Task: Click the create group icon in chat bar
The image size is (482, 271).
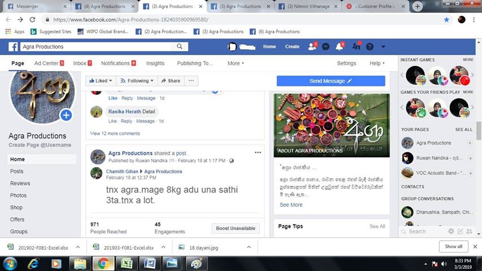Action: point(470,231)
